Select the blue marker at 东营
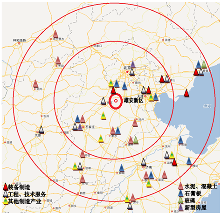221x214 pixels. click(180, 140)
